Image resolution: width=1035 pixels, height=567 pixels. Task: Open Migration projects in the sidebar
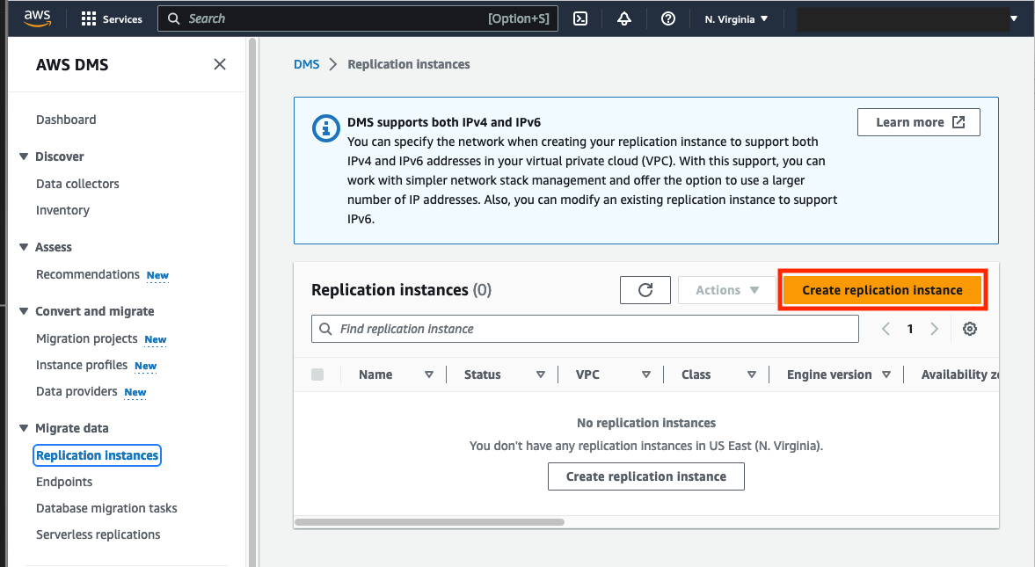pos(86,338)
